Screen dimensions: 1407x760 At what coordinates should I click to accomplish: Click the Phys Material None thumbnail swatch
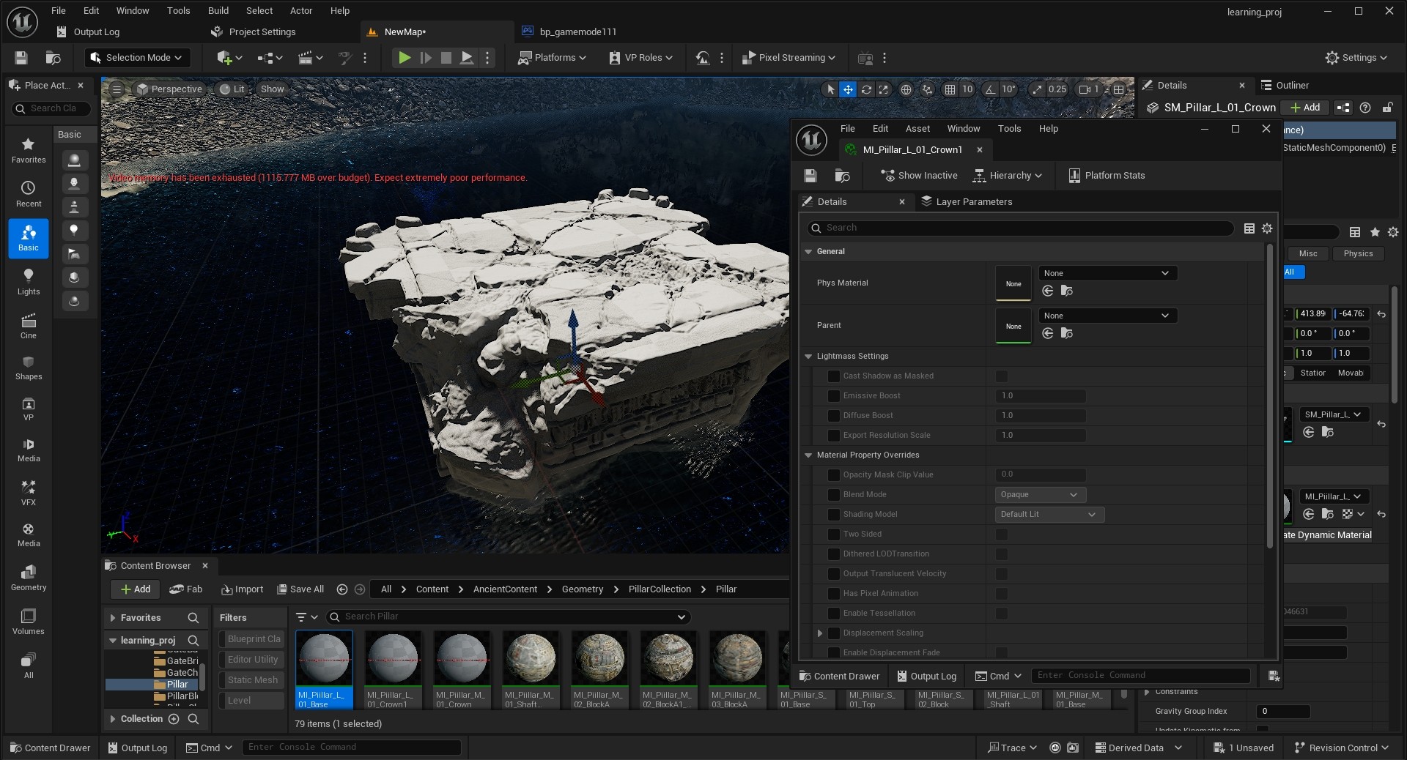tap(1013, 284)
